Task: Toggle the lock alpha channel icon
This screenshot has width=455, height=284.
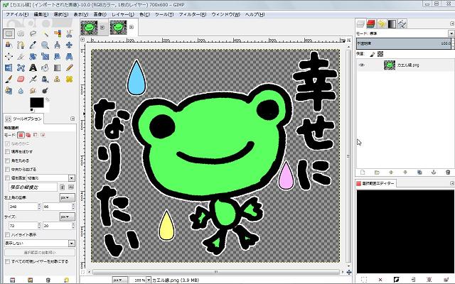Action: [380, 54]
